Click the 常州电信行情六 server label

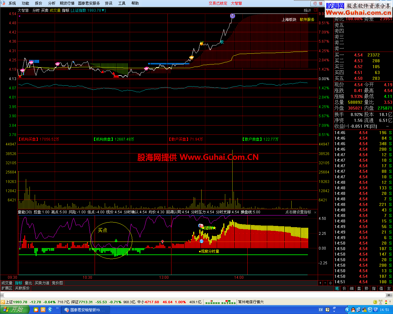(251, 302)
